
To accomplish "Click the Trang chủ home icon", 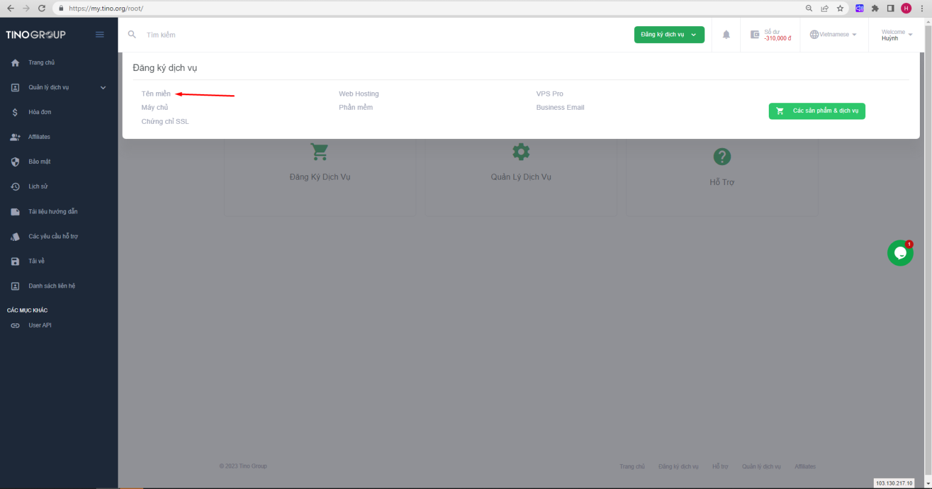I will [15, 62].
